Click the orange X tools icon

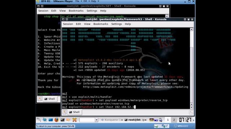click(x=75, y=120)
